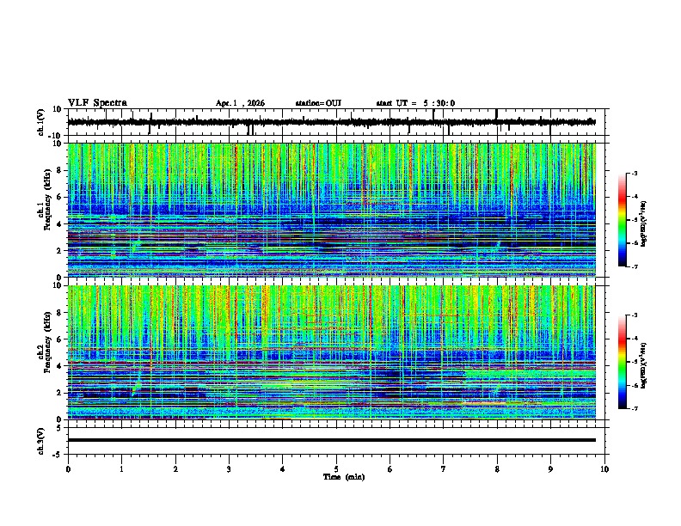Click the thick black ch.3 voltage line

(332, 440)
